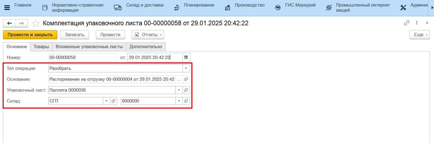This screenshot has height=143, width=434.
Task: Open the Отчеты dropdown menu
Action: (x=148, y=35)
